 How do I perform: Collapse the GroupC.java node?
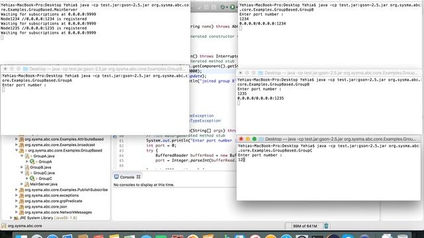click(22, 173)
